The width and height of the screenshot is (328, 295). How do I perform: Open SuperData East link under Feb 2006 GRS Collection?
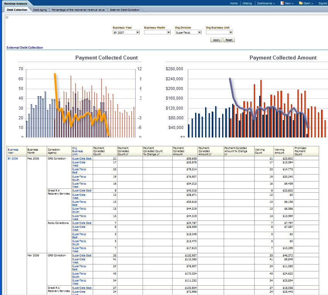(x=82, y=158)
